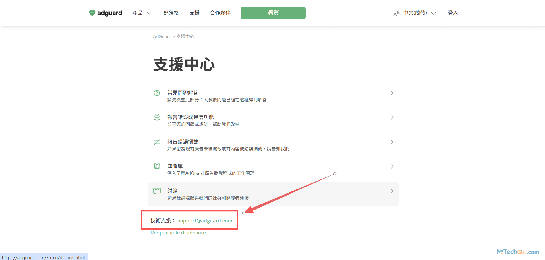Click the bug report icon
The height and width of the screenshot is (260, 545).
(157, 118)
